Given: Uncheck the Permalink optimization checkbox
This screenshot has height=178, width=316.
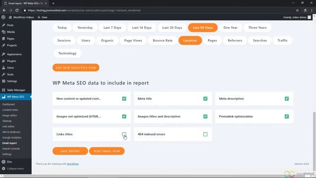Looking at the screenshot, I should click(286, 117).
